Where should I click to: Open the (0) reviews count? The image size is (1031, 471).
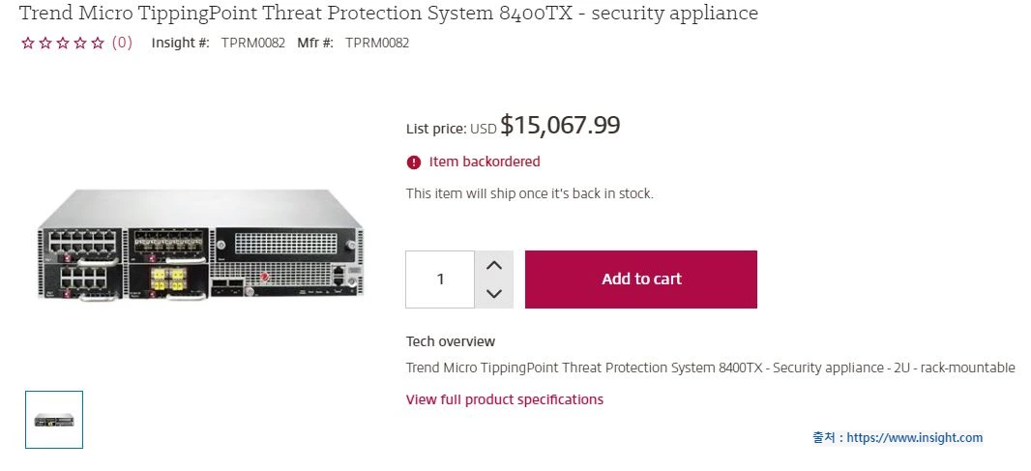[122, 43]
